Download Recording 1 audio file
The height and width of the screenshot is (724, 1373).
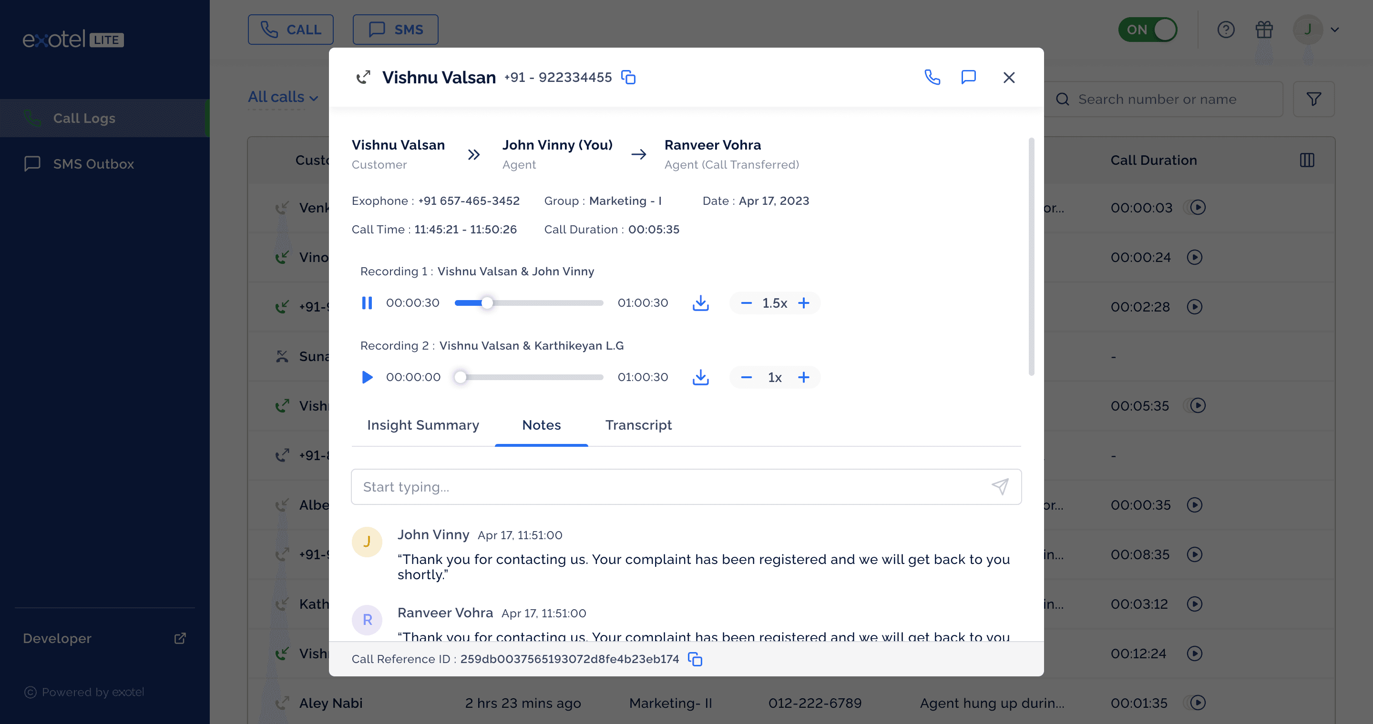(700, 303)
